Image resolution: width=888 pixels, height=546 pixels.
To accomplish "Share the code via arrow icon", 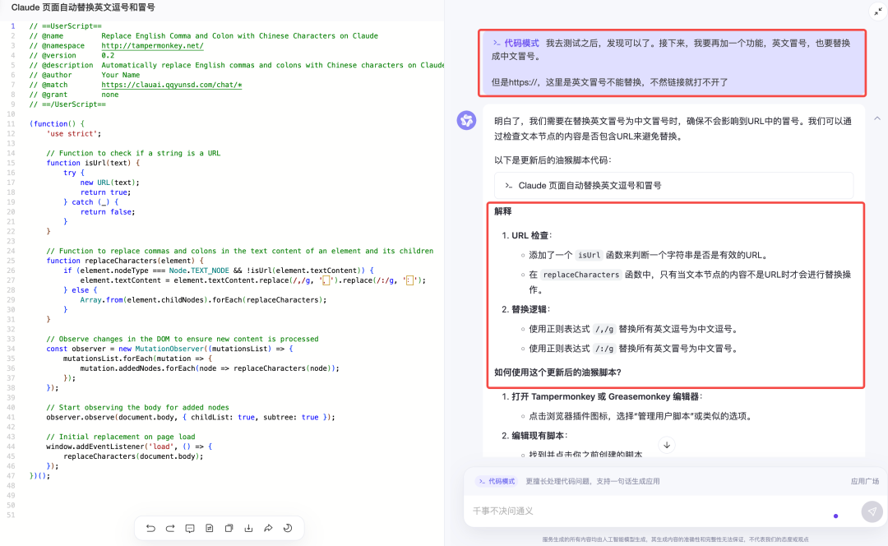I will [268, 528].
